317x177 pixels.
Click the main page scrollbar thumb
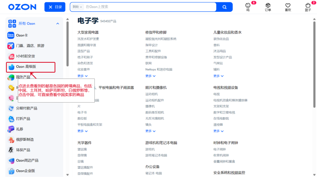pos(314,64)
